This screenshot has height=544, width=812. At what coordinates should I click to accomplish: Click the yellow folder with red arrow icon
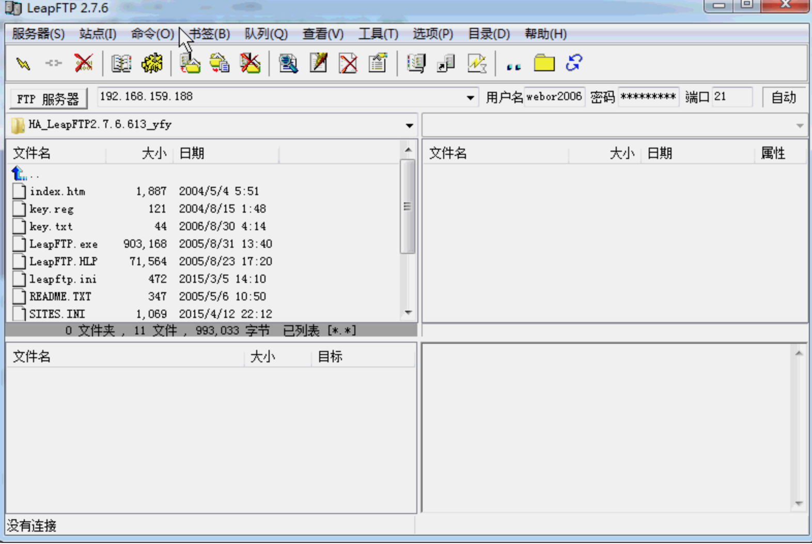click(220, 63)
